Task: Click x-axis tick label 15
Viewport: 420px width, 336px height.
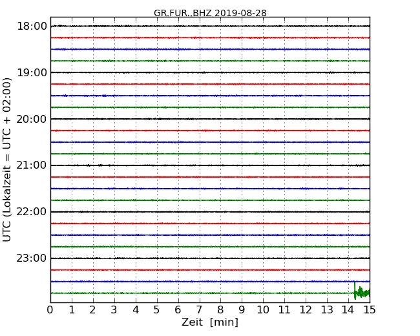Action: pyautogui.click(x=370, y=310)
